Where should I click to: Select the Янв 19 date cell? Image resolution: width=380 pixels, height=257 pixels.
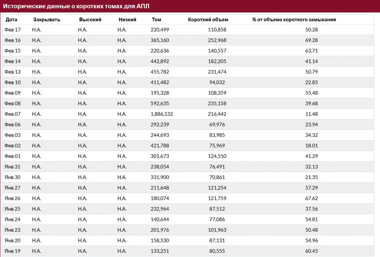tap(12, 251)
